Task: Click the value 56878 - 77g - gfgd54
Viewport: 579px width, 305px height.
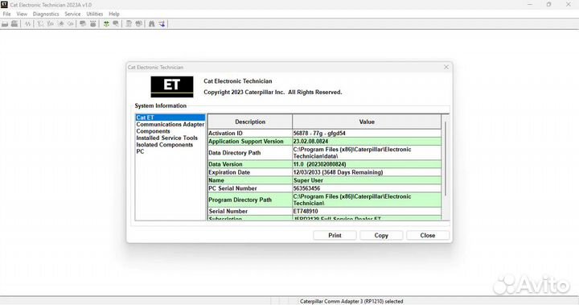Action: coord(319,133)
